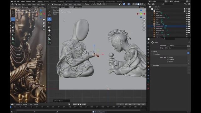Hide the Head Piece object with its eye icon
This screenshot has width=201, height=113.
click(x=187, y=28)
